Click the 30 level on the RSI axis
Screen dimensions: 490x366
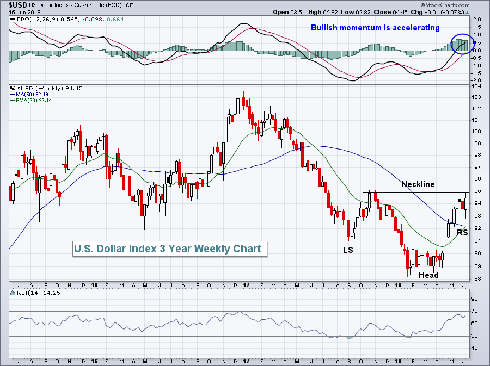474,336
